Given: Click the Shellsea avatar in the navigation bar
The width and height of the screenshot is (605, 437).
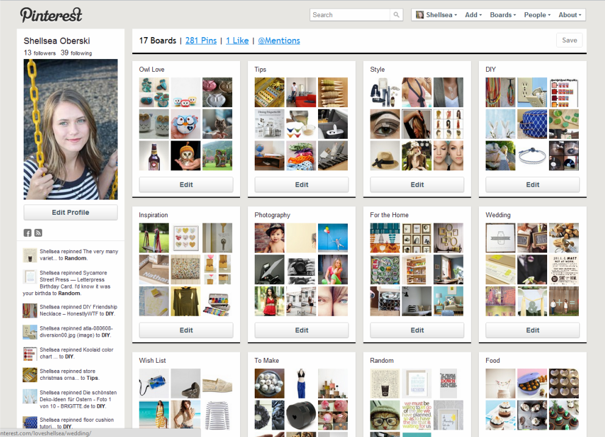Looking at the screenshot, I should pos(419,15).
